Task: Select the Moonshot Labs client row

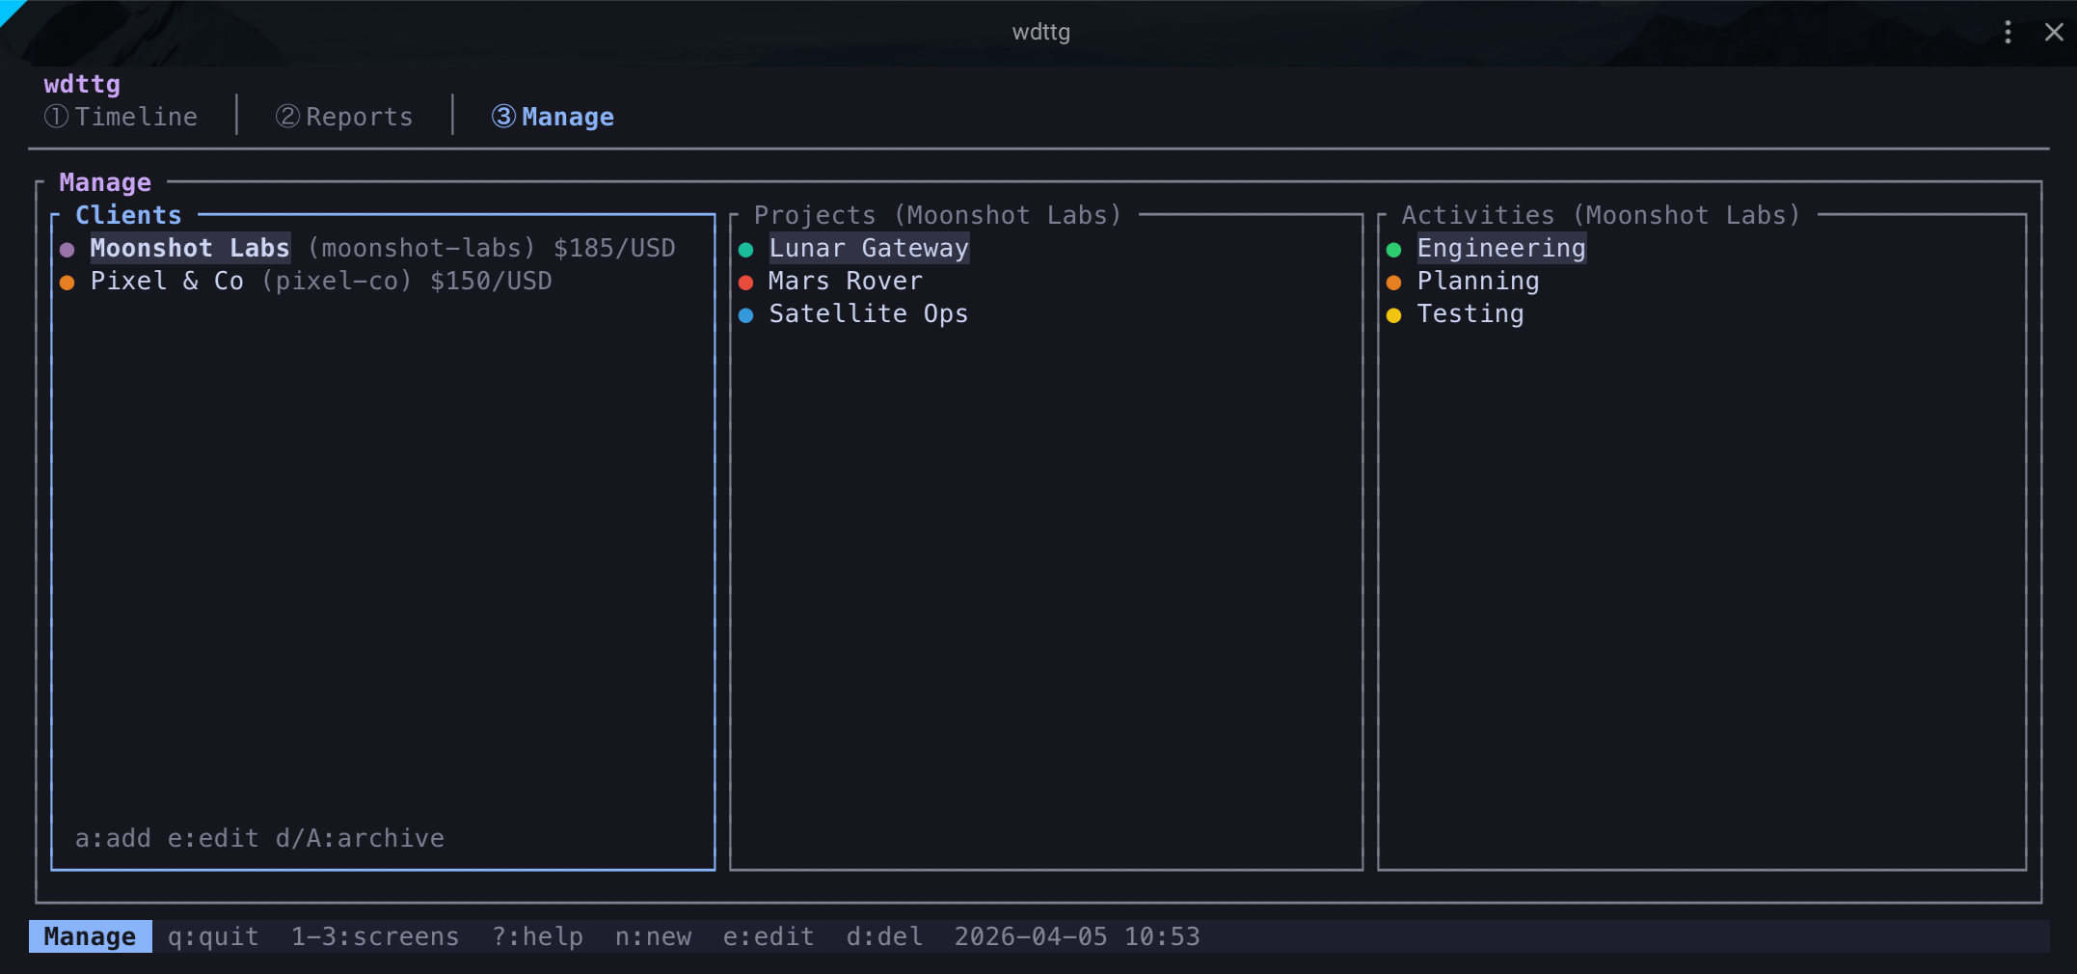Action: pyautogui.click(x=383, y=248)
